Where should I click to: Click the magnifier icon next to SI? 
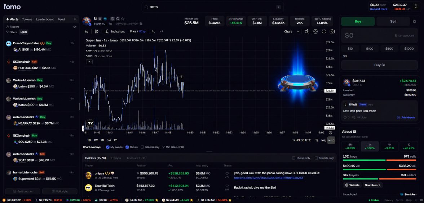118,19
